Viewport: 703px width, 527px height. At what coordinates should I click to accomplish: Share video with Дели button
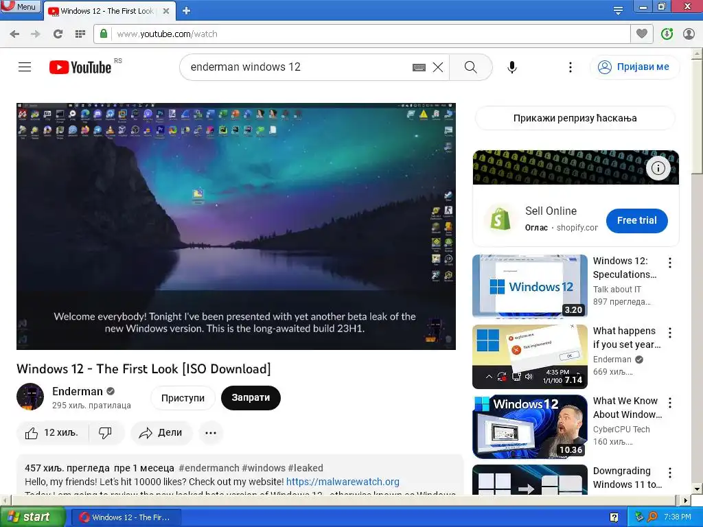click(x=161, y=433)
